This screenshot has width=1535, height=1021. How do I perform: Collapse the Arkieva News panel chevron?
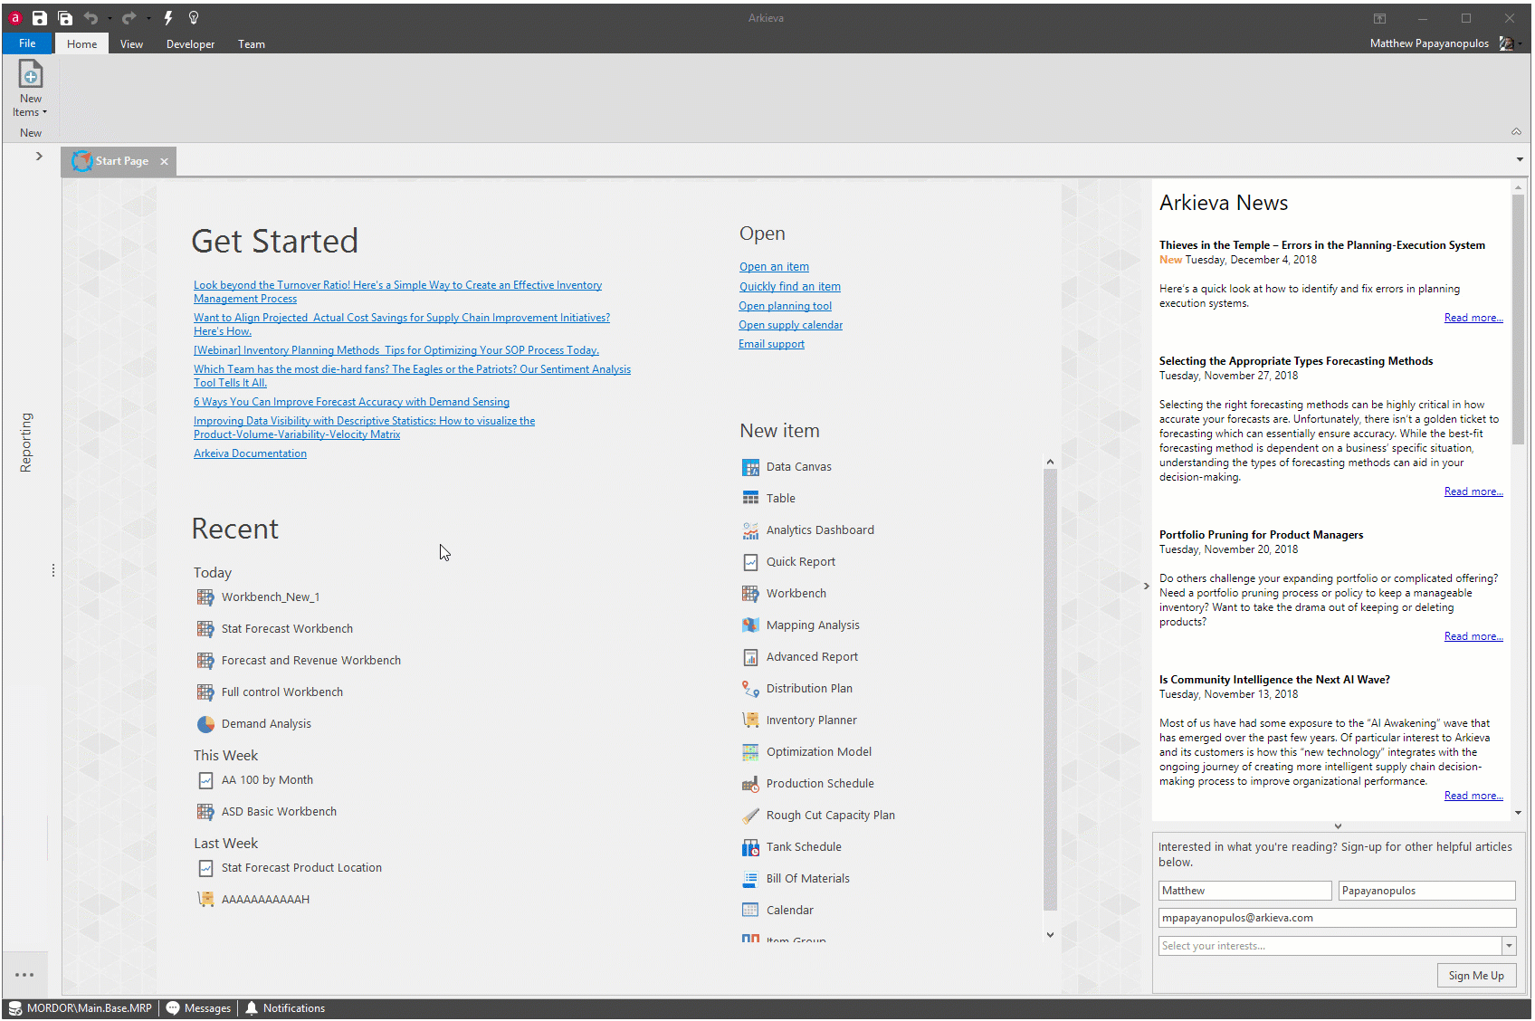pyautogui.click(x=1147, y=587)
